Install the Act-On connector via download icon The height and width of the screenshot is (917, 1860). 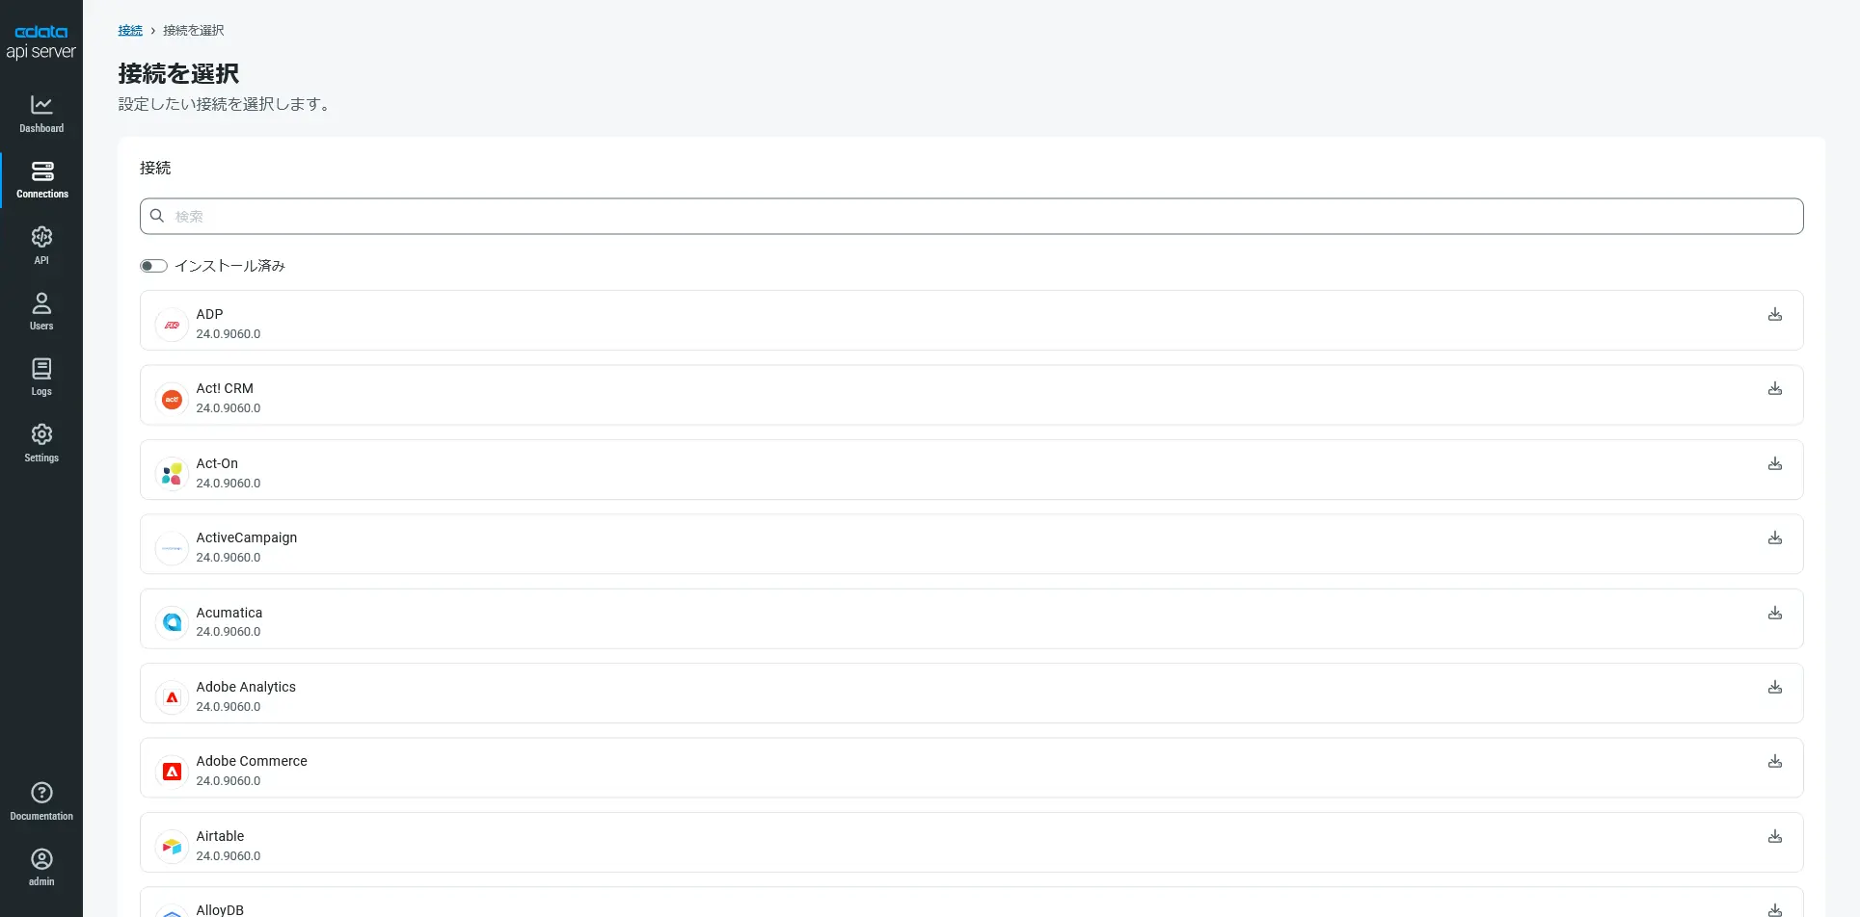[x=1774, y=464]
